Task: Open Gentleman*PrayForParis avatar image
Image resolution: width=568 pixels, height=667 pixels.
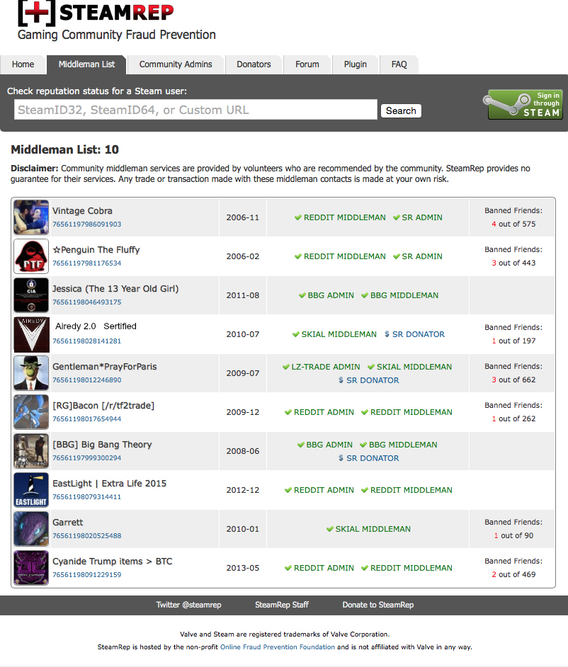Action: (31, 373)
